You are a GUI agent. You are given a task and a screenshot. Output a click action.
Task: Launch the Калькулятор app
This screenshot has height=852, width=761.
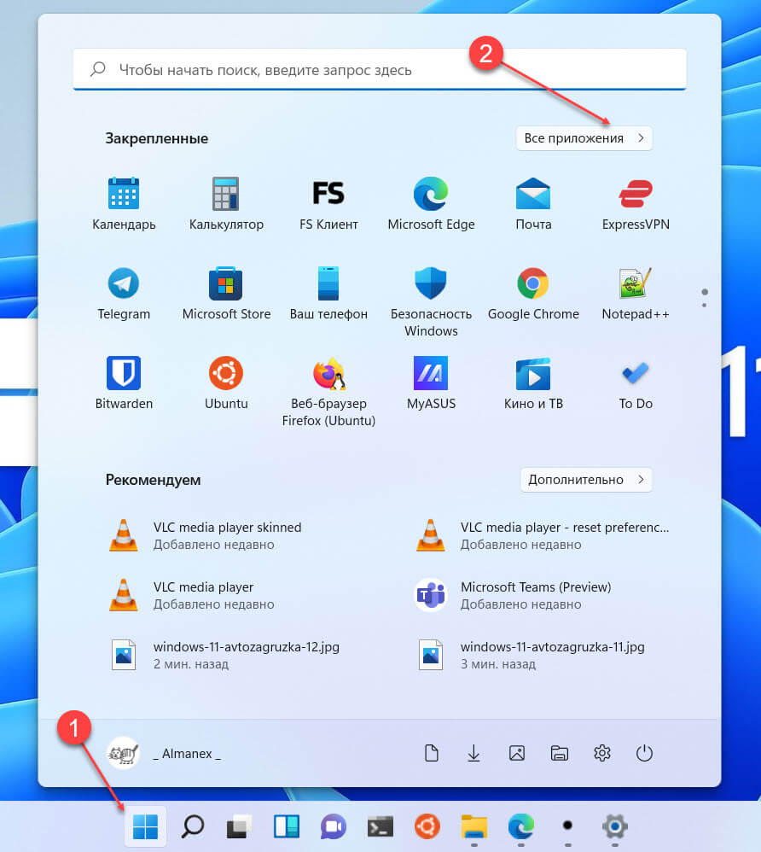226,204
